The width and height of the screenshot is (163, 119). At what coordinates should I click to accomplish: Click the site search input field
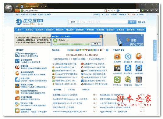(103, 22)
